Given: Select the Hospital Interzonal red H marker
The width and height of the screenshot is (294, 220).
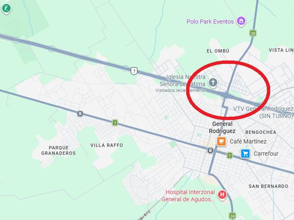Looking at the screenshot, I should [x=222, y=195].
